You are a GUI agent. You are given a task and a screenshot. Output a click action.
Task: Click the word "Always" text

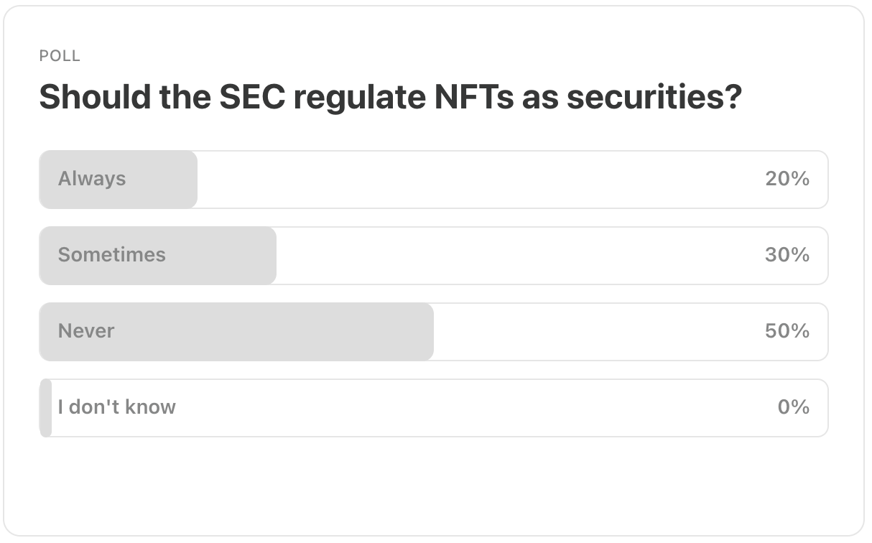pos(92,179)
